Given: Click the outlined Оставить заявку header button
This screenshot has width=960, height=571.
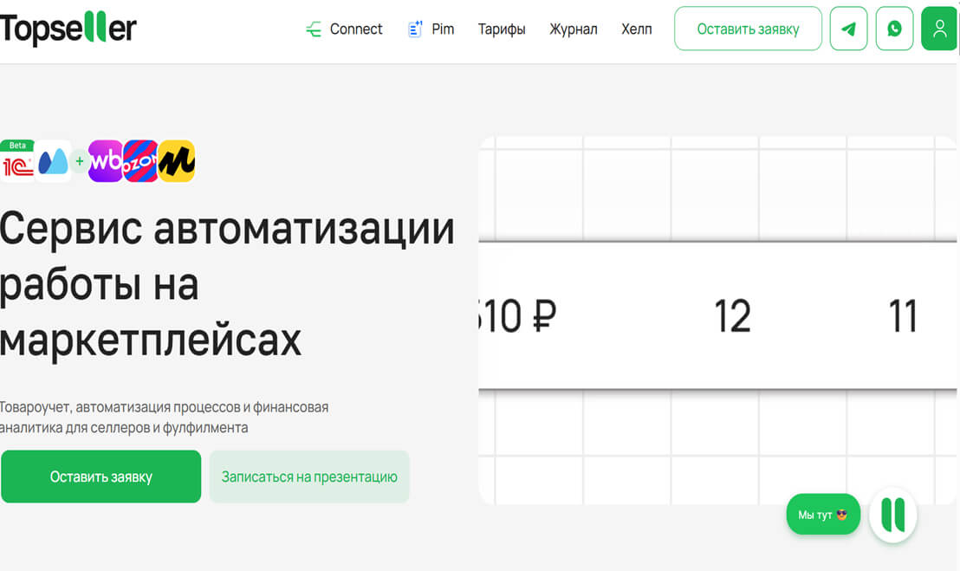Looking at the screenshot, I should point(748,29).
